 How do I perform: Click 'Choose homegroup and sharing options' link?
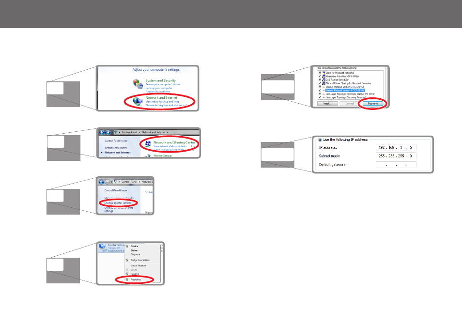(166, 105)
